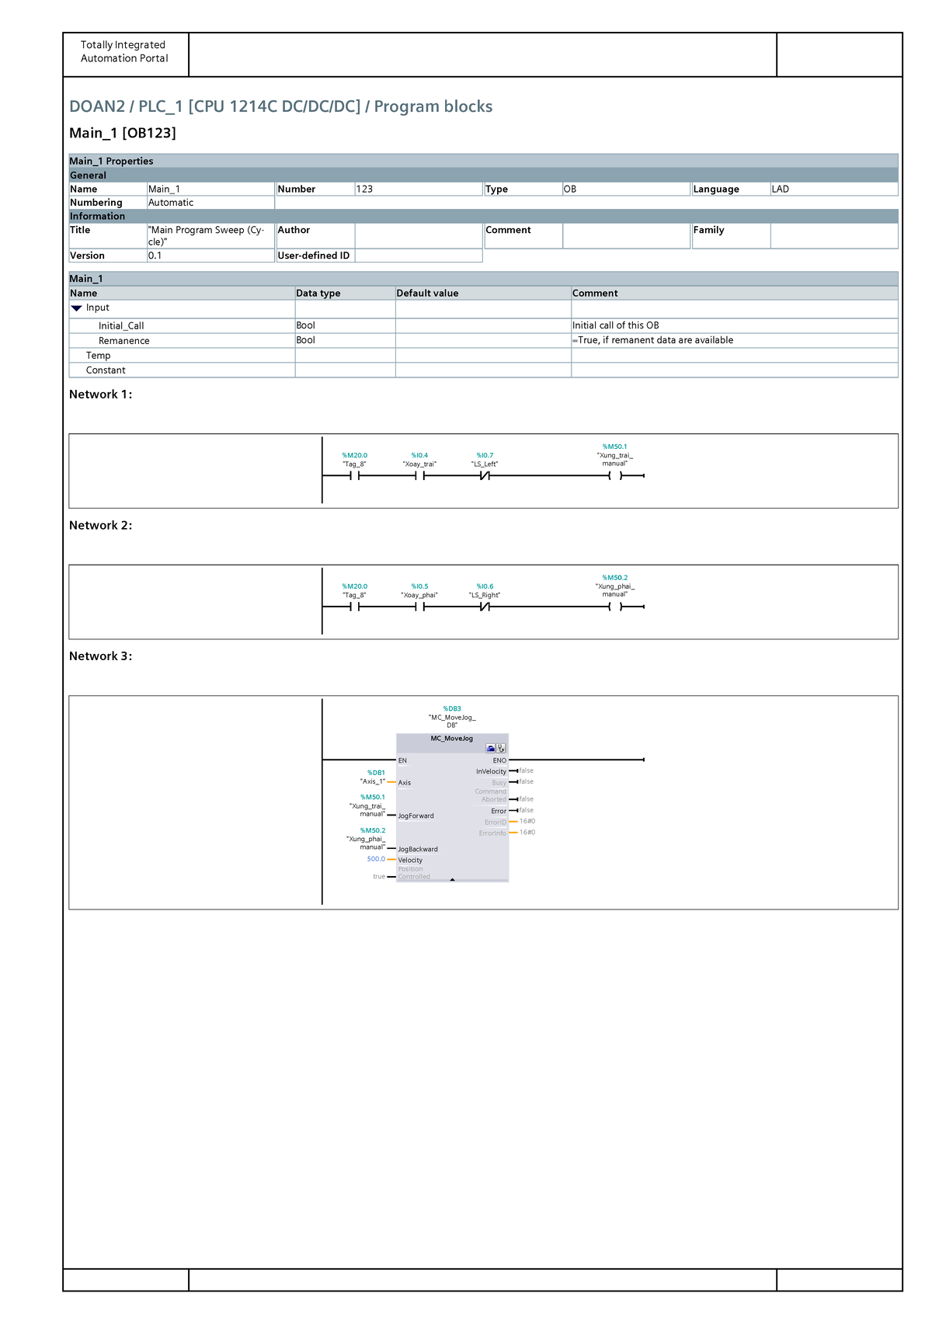Select the Initial_Call row name
Image resolution: width=932 pixels, height=1318 pixels.
coord(121,326)
